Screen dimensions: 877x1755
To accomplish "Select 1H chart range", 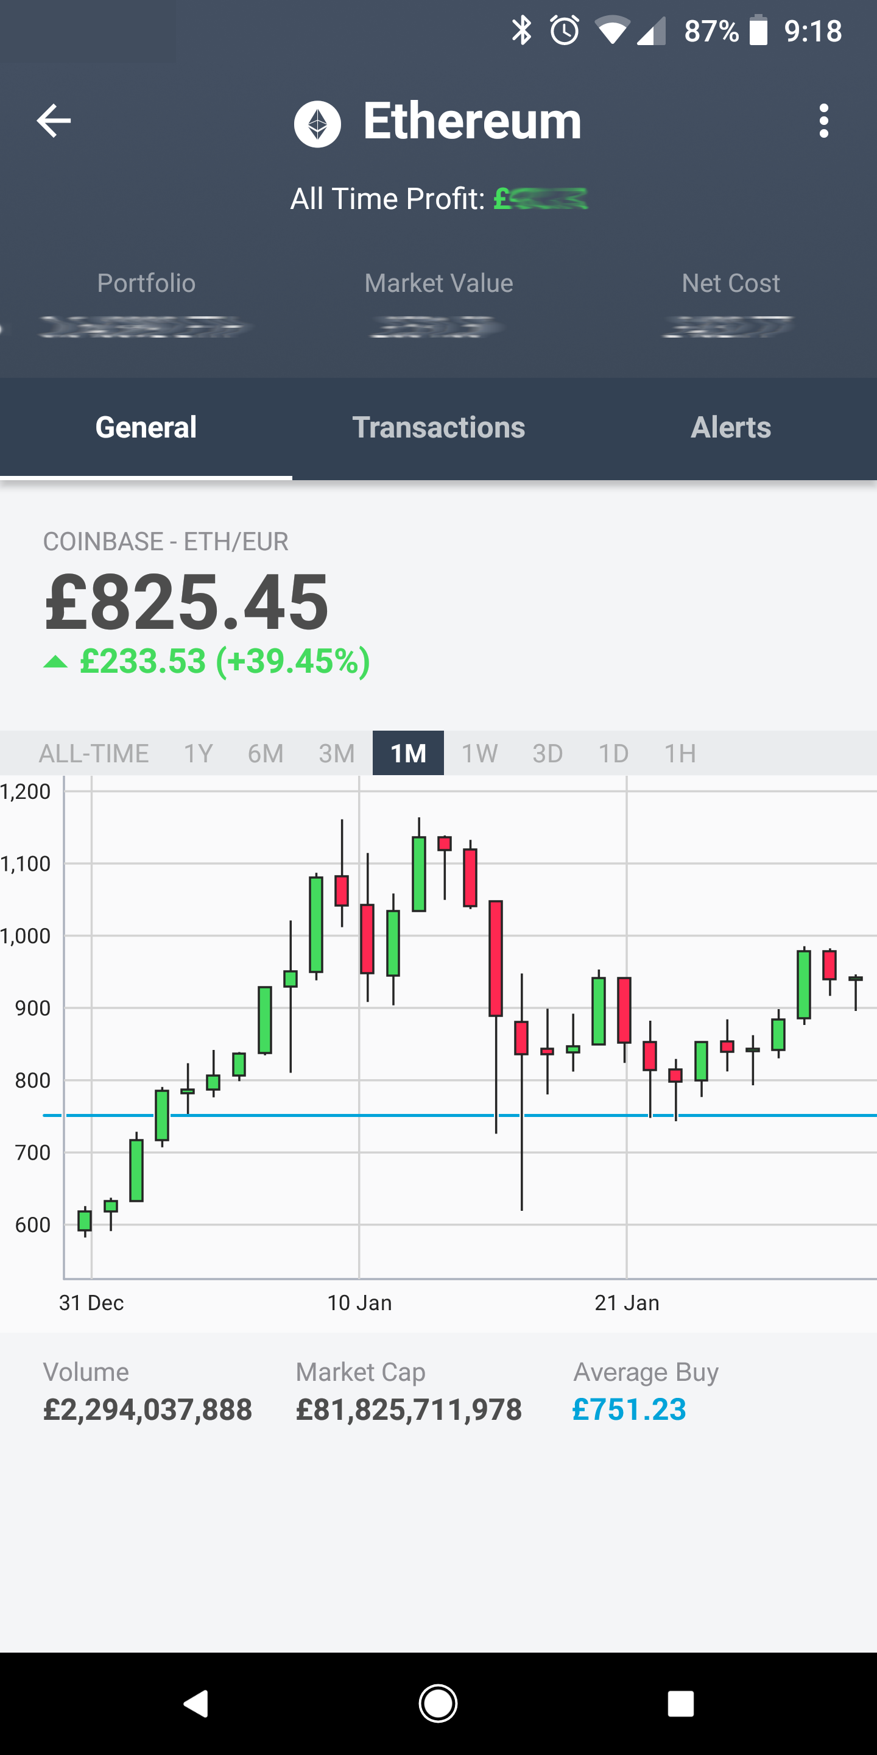I will 680,754.
